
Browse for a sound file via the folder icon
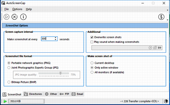pos(155,48)
